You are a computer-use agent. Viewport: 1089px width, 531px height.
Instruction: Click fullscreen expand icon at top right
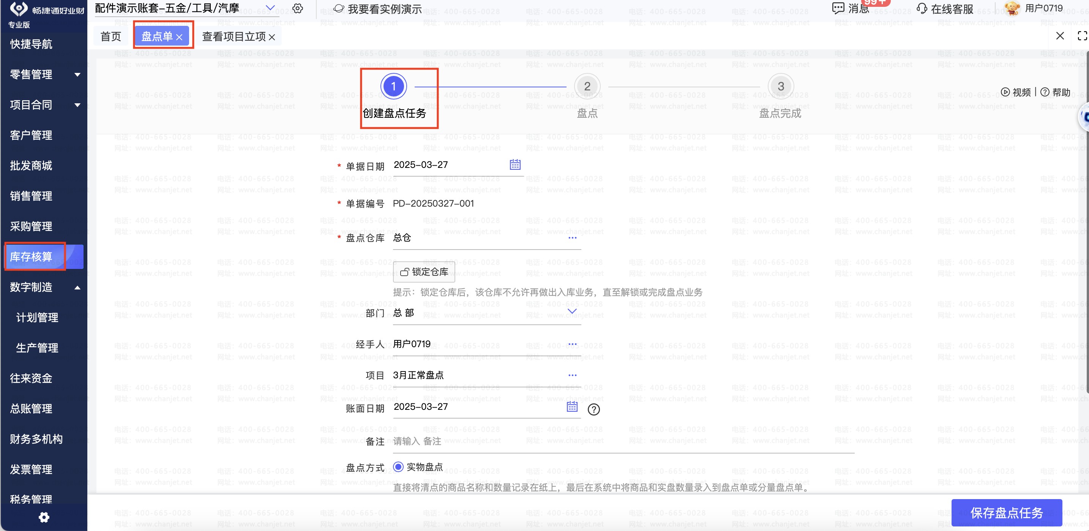point(1082,36)
